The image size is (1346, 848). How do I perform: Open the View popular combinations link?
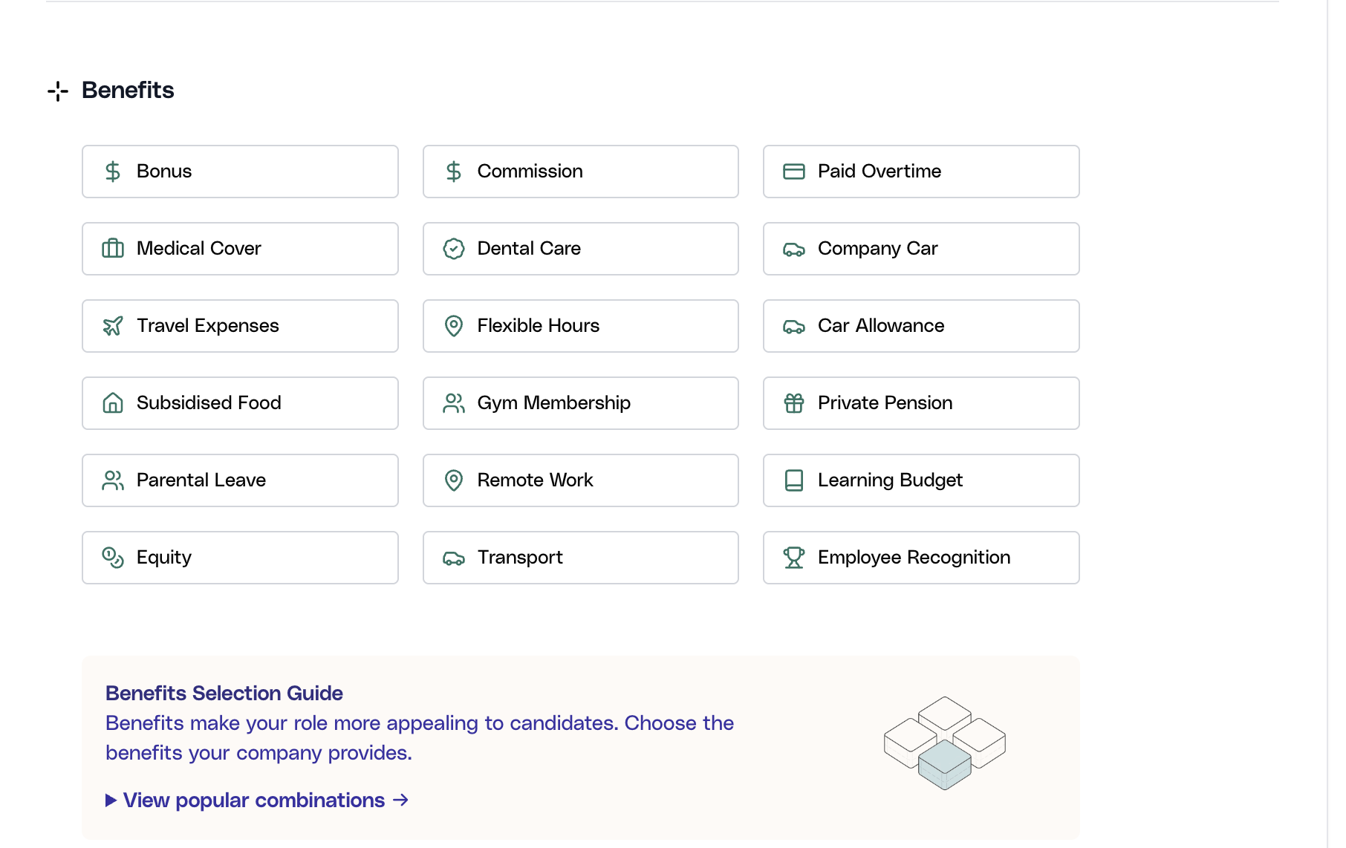[x=253, y=800]
